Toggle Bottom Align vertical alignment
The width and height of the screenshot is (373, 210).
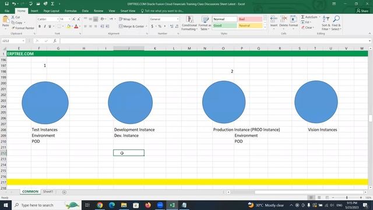pos(96,19)
